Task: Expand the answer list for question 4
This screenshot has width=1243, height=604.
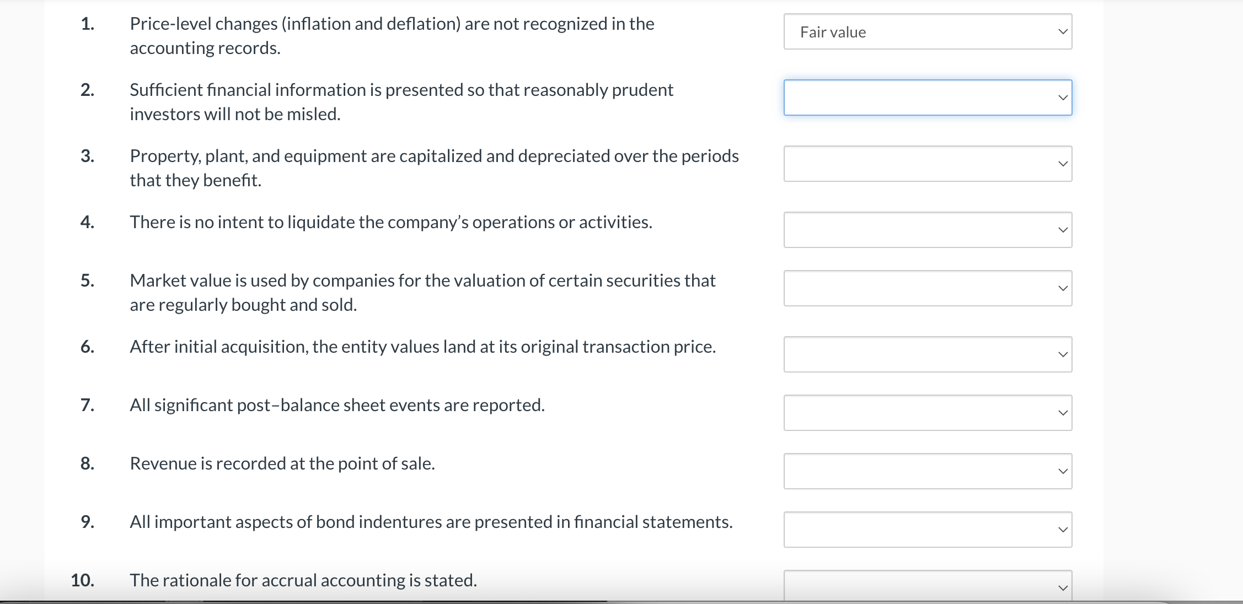Action: click(x=926, y=229)
